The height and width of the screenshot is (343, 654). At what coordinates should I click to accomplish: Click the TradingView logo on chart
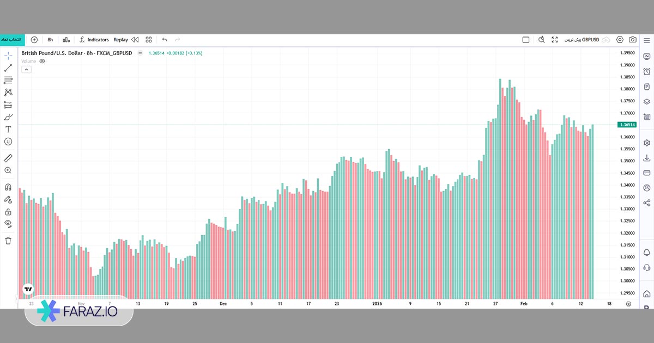point(28,289)
